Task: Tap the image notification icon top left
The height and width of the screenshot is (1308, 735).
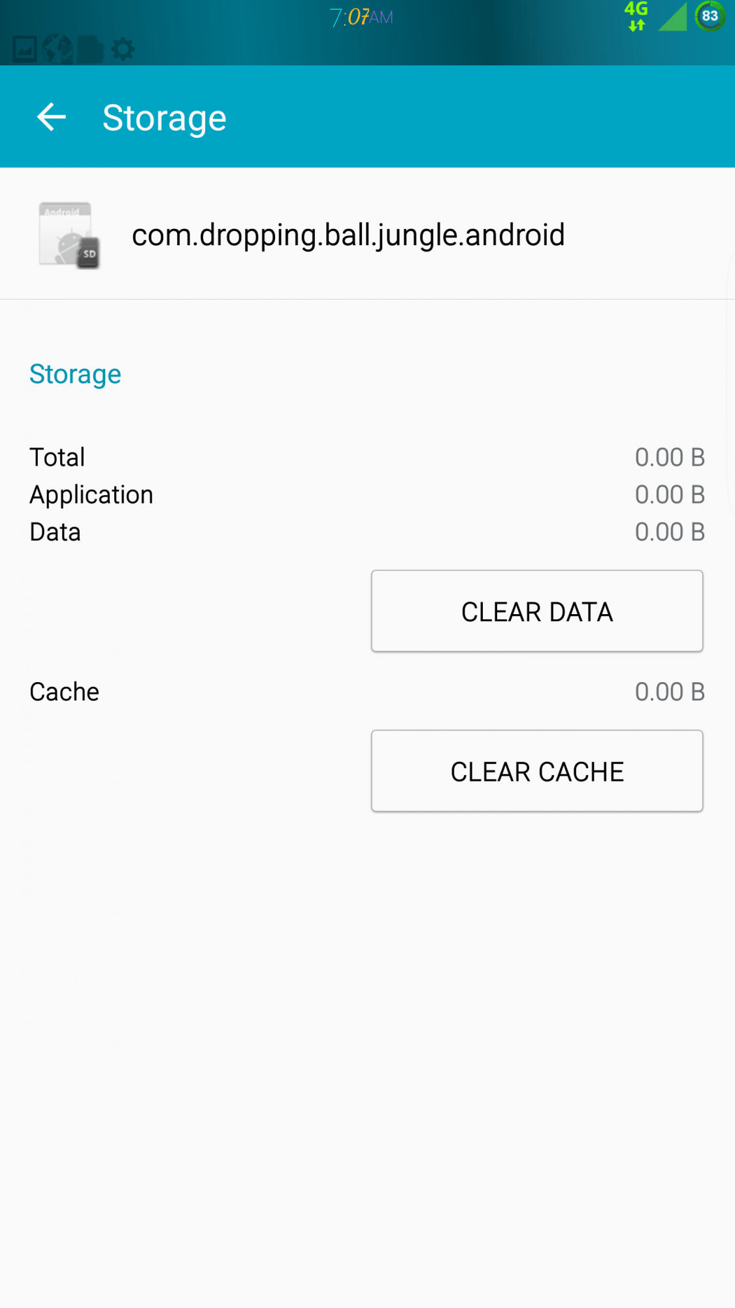Action: 26,49
